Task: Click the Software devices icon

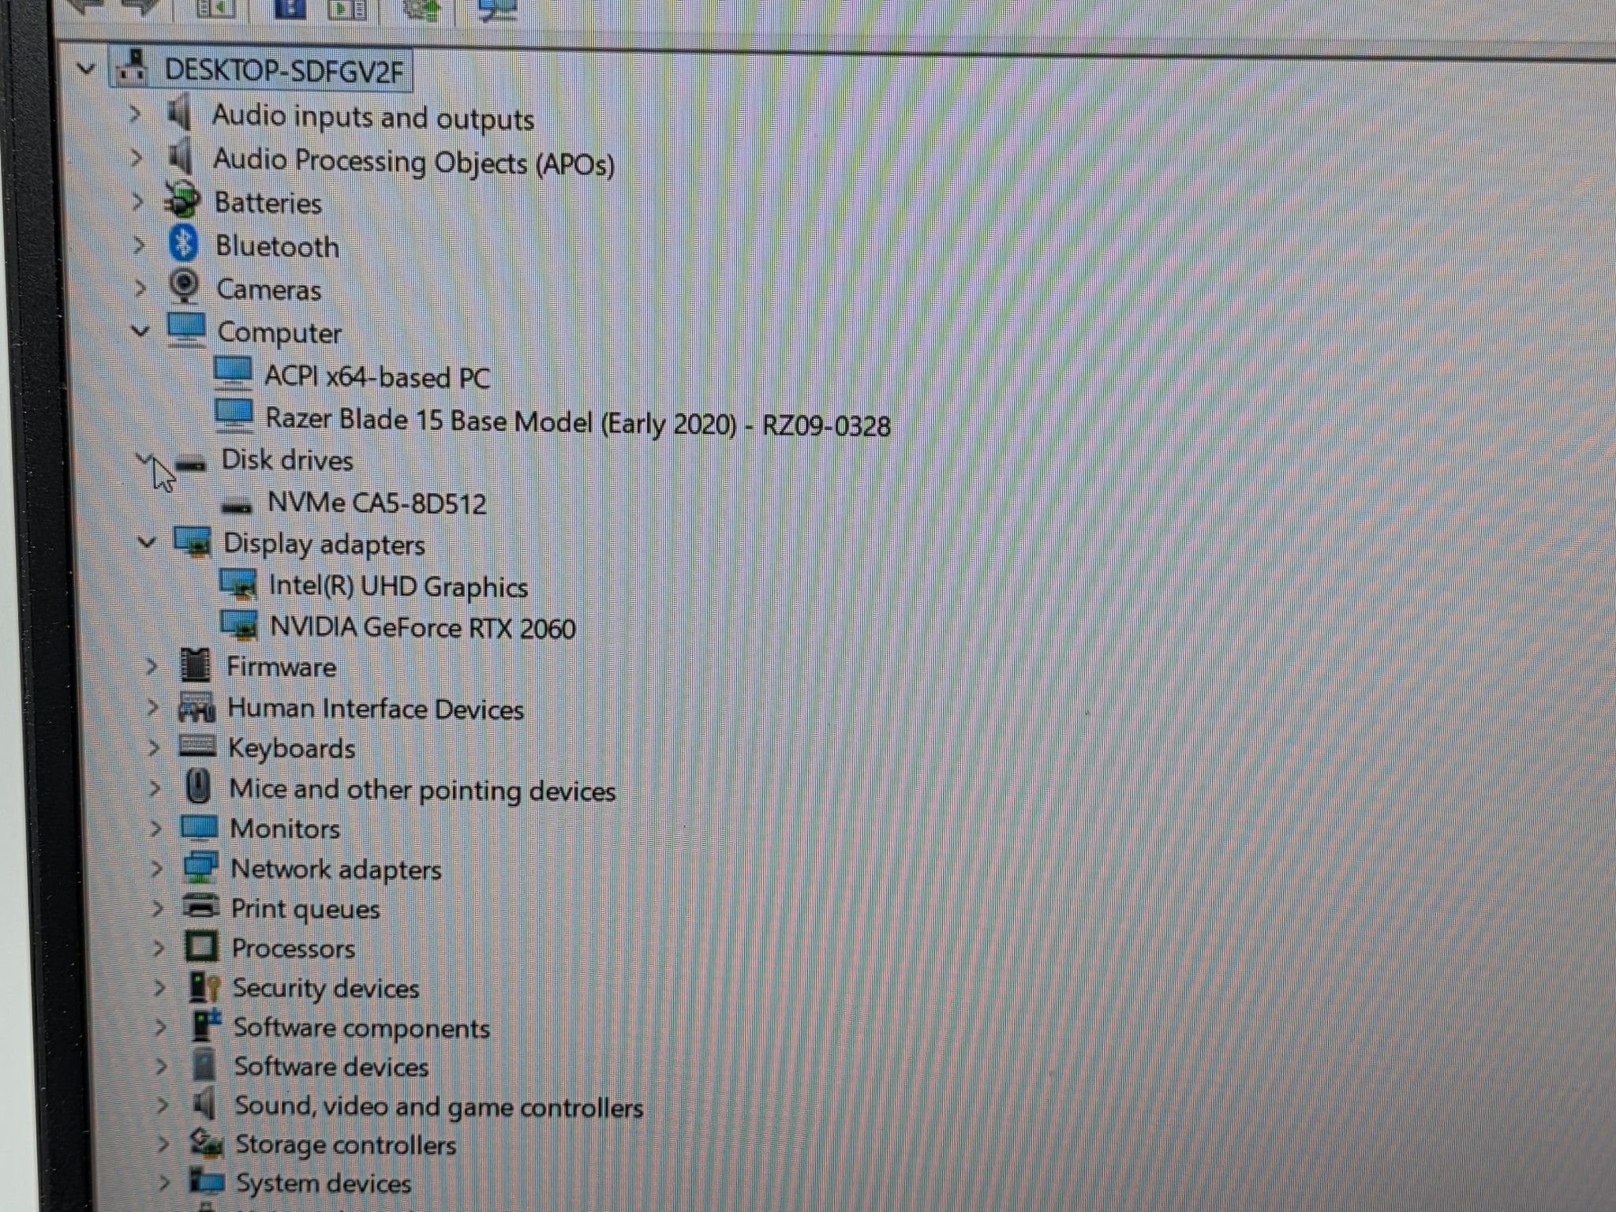Action: [x=204, y=1064]
